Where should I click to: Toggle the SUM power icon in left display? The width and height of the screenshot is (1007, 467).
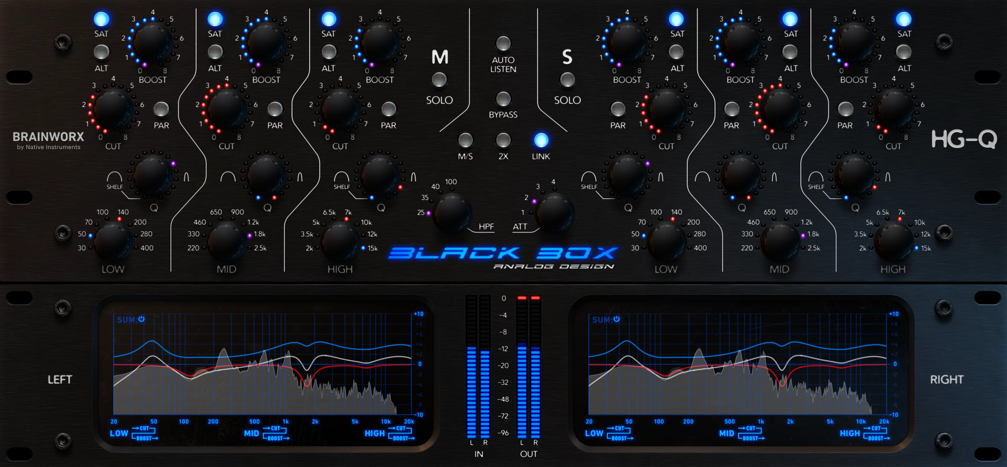(x=142, y=319)
